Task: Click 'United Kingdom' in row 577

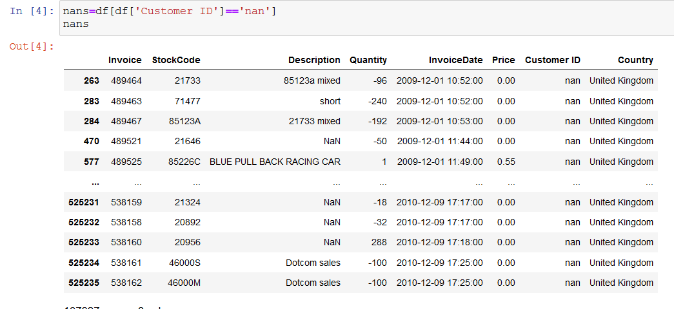Action: (x=621, y=162)
